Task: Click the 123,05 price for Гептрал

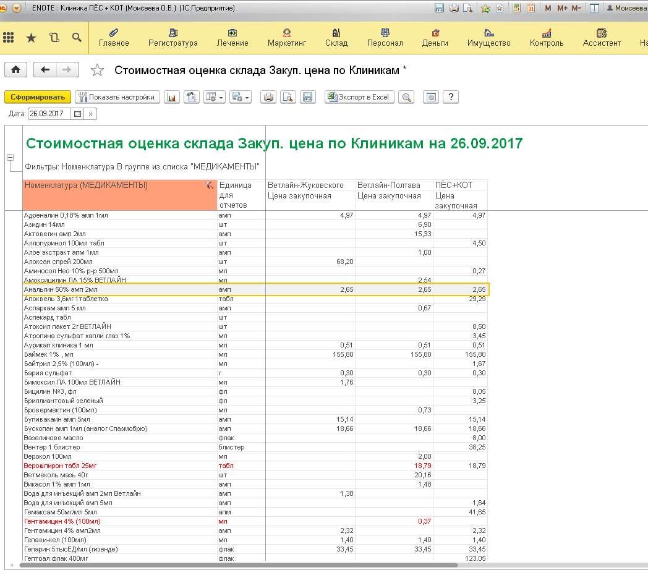Action: [475, 558]
